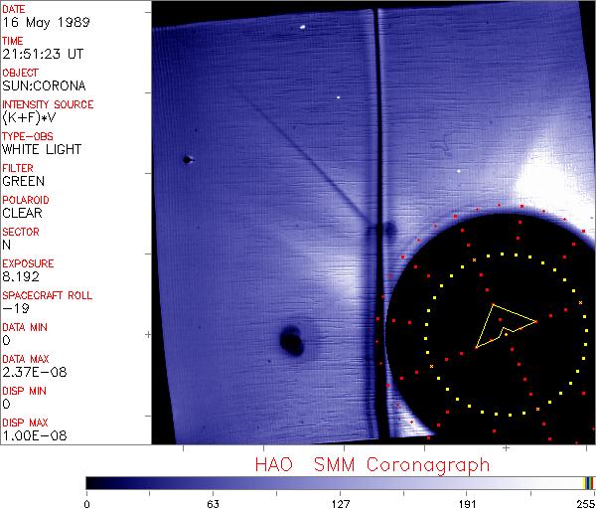The height and width of the screenshot is (509, 596).
Task: Select the 0 value under DISP MIN
Action: (x=7, y=404)
